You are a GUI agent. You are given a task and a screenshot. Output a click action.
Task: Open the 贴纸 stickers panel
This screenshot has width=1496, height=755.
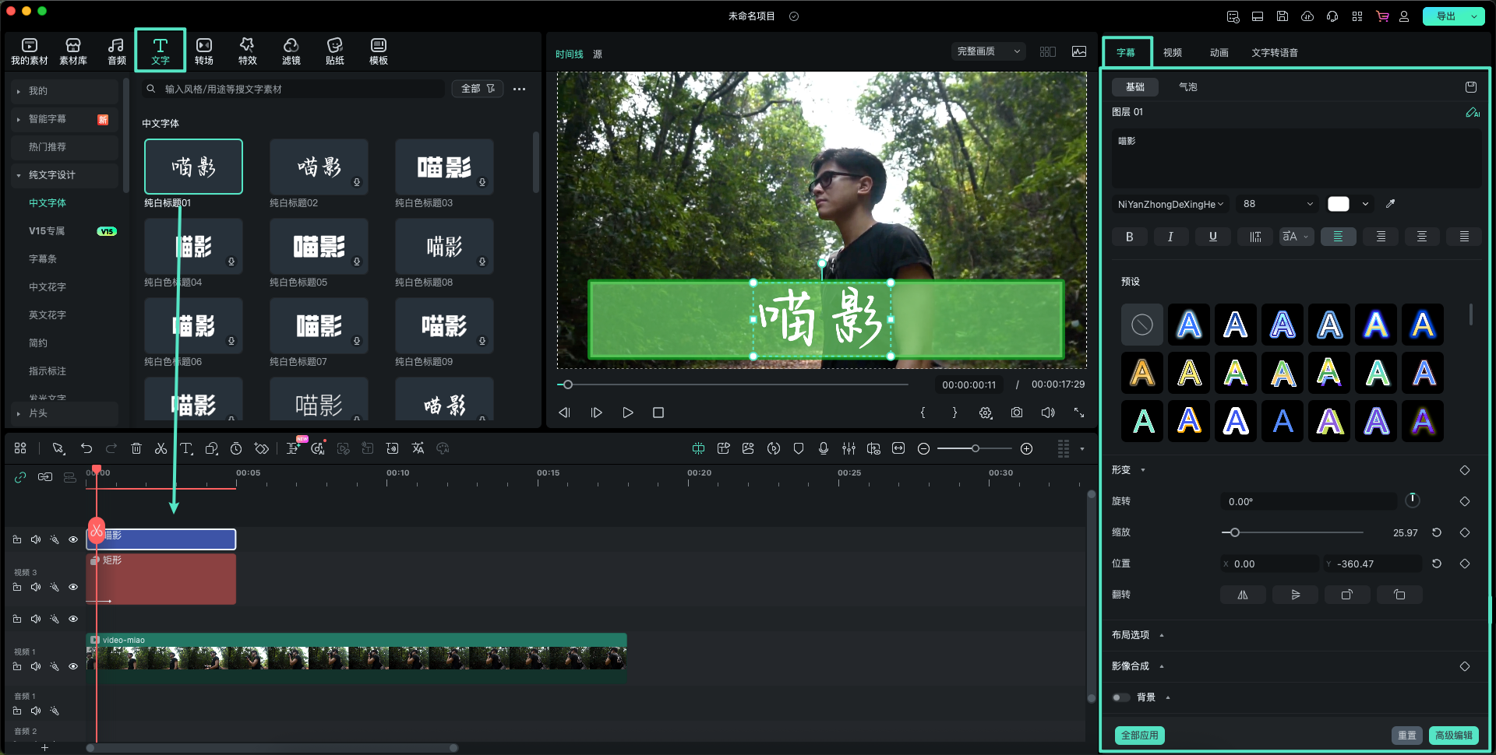[334, 51]
